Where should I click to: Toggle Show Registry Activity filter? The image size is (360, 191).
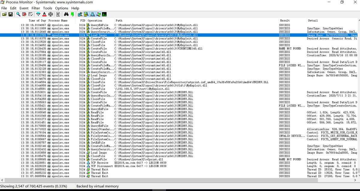[x=86, y=14]
